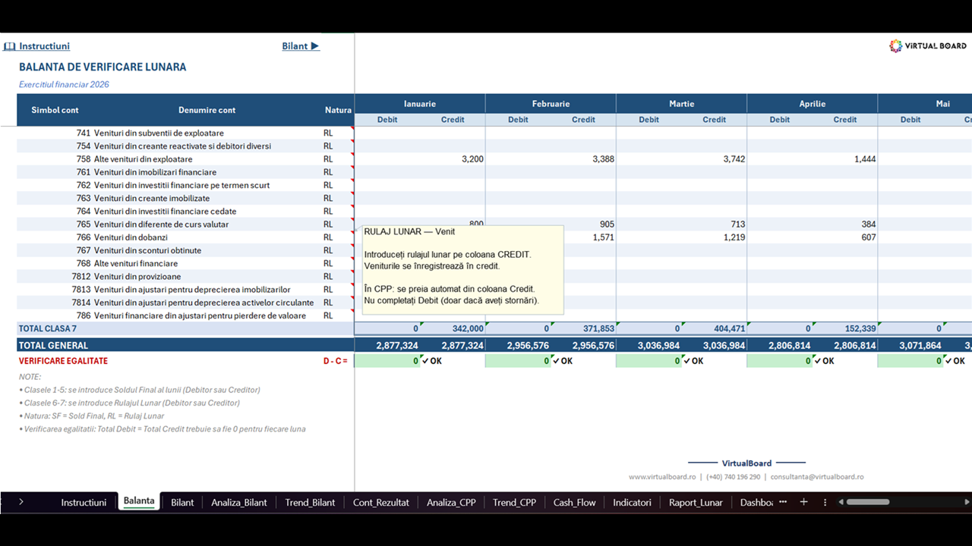
Task: Select the title BALANTA DE VERIFICARE LUNARA
Action: 103,67
